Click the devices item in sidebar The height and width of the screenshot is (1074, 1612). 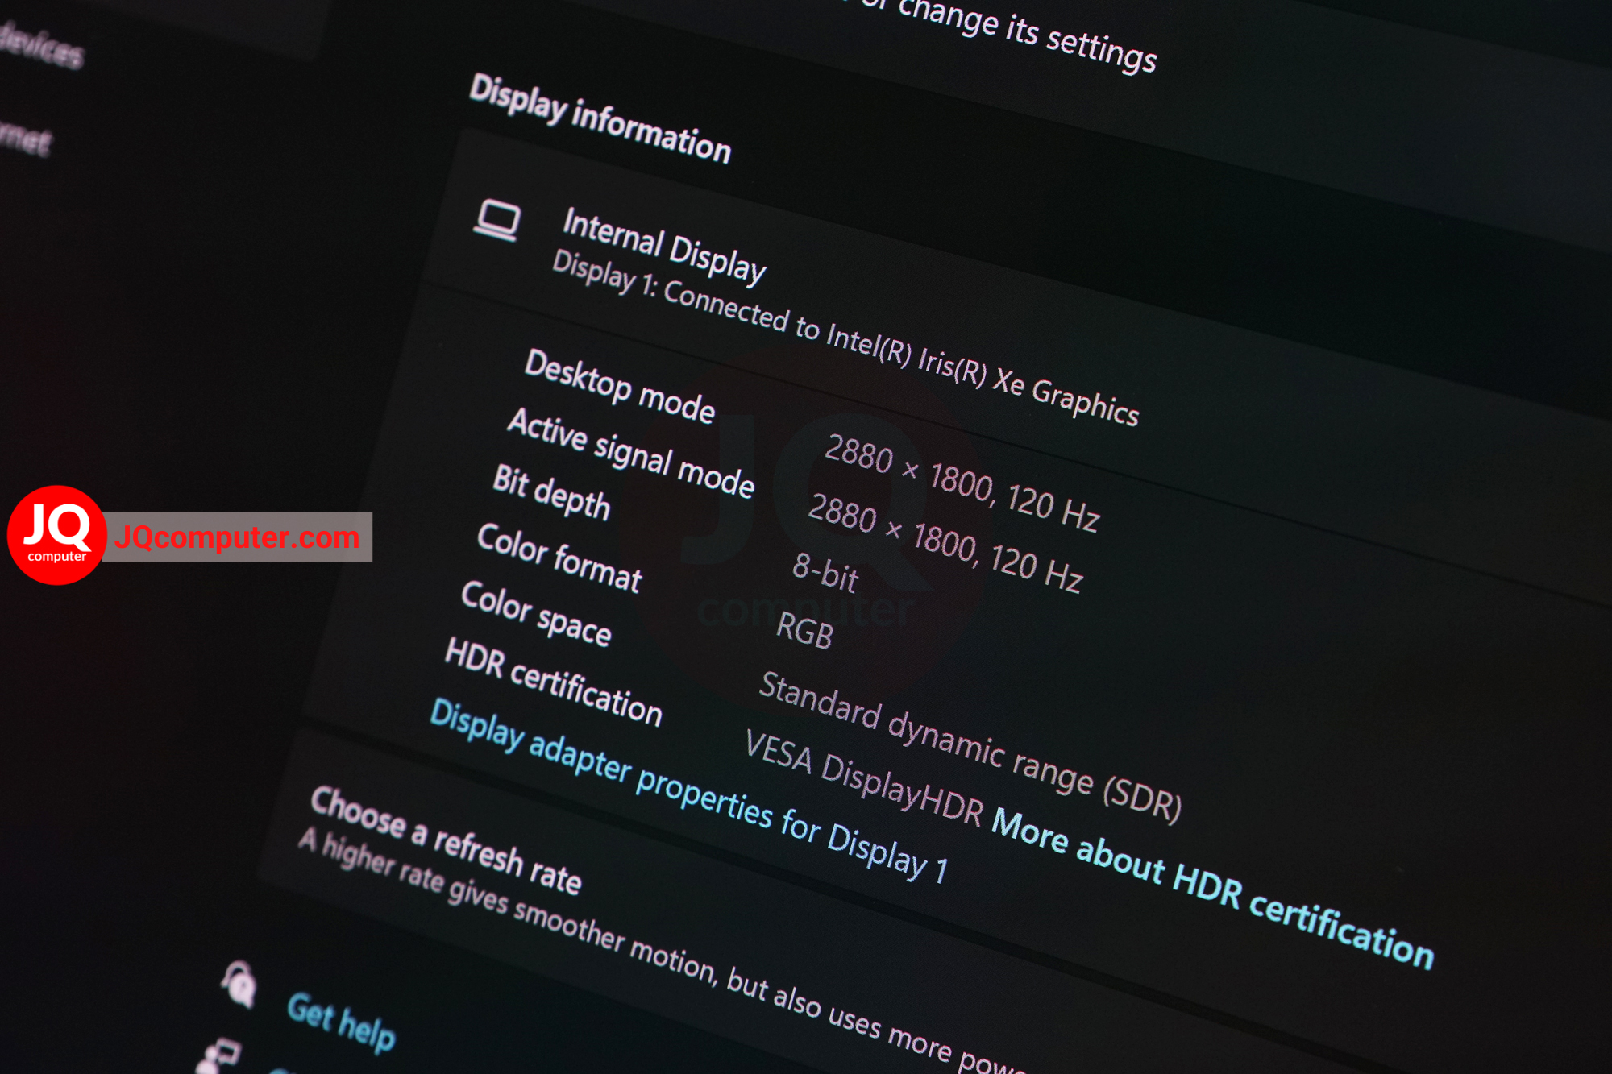pyautogui.click(x=40, y=44)
